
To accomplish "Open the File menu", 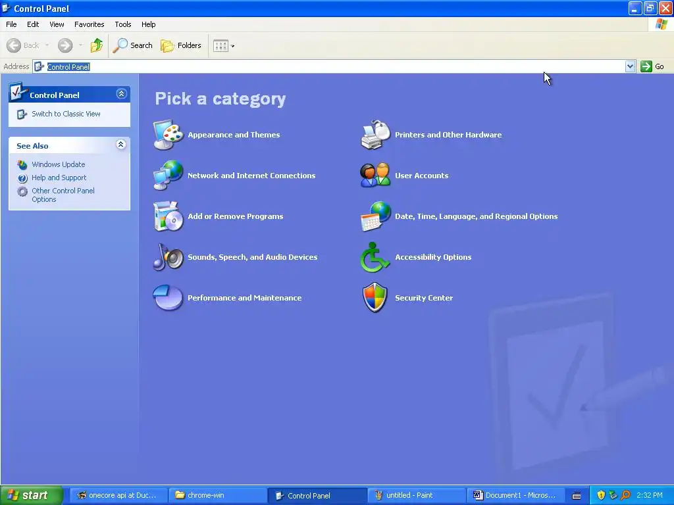I will [11, 24].
